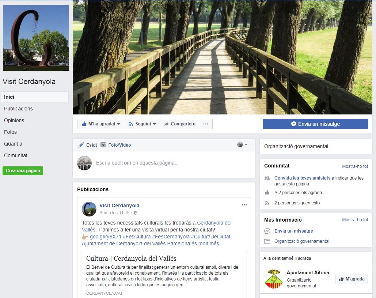The width and height of the screenshot is (376, 298).
Task: Click the Organització governamental category heading
Action: click(296, 146)
